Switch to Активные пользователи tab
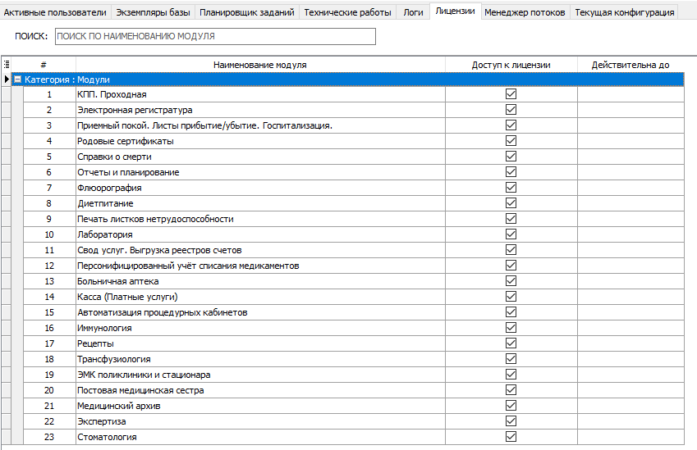Screen dimensions: 697x450 click(55, 12)
